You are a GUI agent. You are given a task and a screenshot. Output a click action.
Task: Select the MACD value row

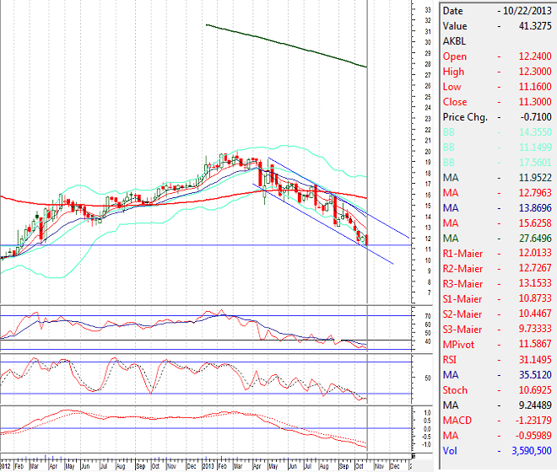[x=498, y=421]
